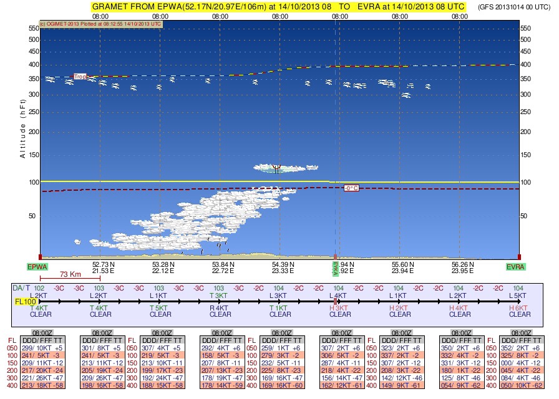The width and height of the screenshot is (559, 399).
Task: Click the icing symbol inside the mid-level cloud
Action: tap(276, 168)
